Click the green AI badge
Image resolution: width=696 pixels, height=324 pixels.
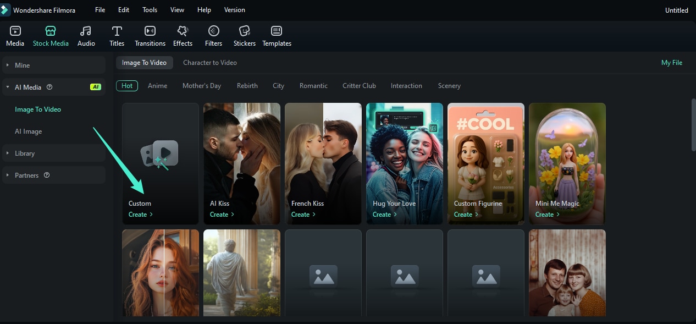pos(96,87)
